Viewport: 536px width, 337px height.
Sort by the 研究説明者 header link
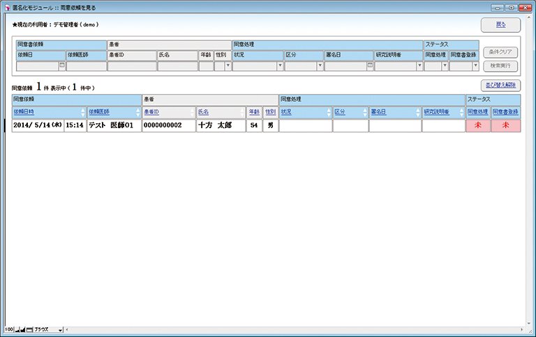(436, 112)
